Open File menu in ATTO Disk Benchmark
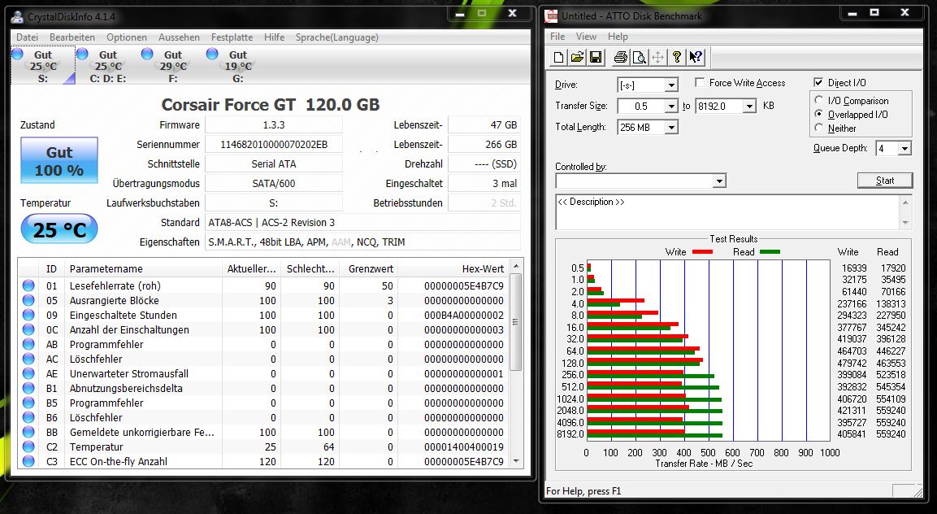 (557, 37)
